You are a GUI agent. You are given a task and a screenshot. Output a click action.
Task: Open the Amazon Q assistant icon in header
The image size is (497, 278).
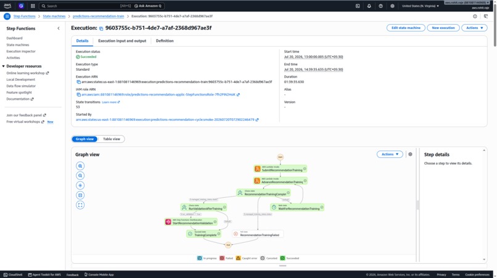(21, 6)
